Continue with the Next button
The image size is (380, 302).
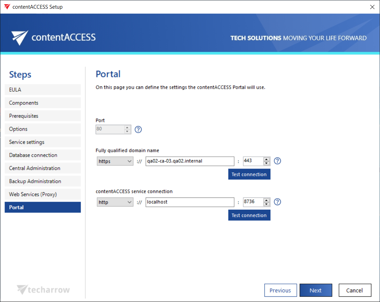point(316,290)
